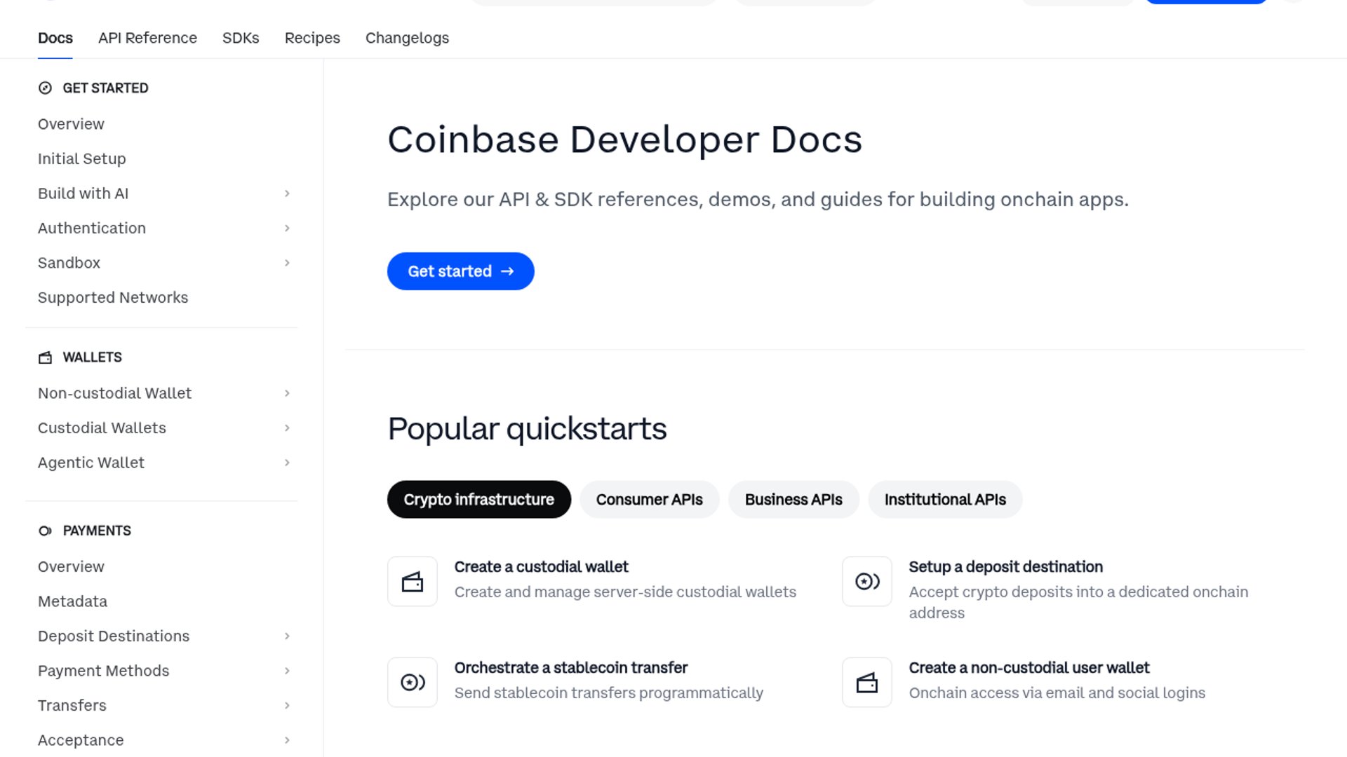Click the Popular quickstarts heading
The image size is (1347, 757).
tap(527, 429)
